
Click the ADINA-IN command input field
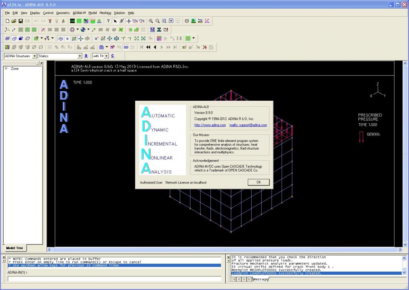pos(114,279)
